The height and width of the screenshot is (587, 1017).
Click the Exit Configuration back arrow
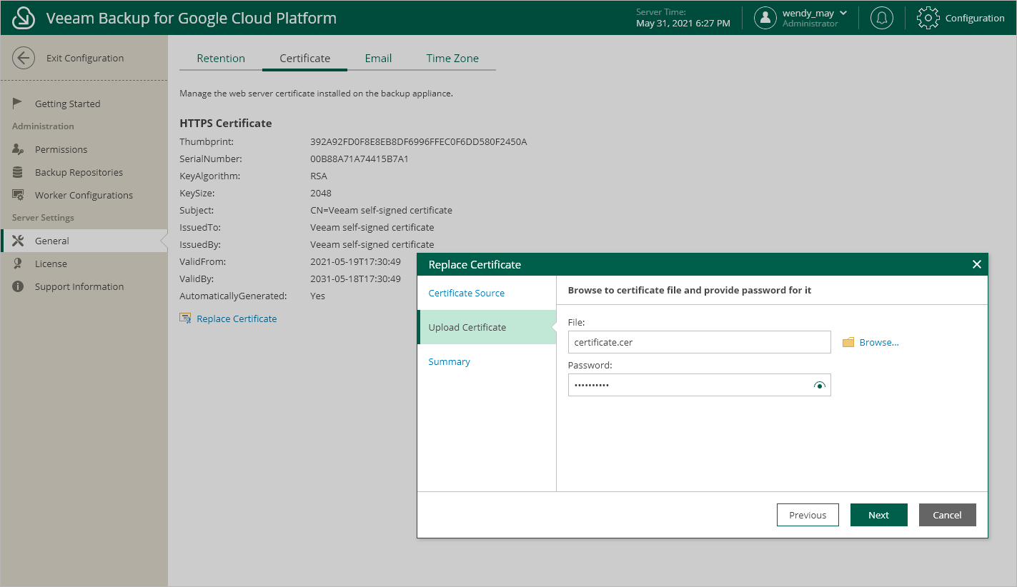tap(24, 58)
